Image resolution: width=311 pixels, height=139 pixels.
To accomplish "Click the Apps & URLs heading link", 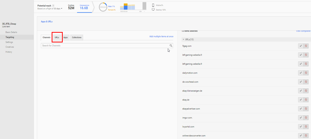I will (47, 21).
